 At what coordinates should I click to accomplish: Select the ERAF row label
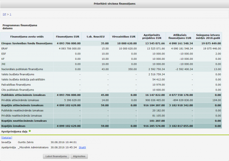(x=5, y=49)
